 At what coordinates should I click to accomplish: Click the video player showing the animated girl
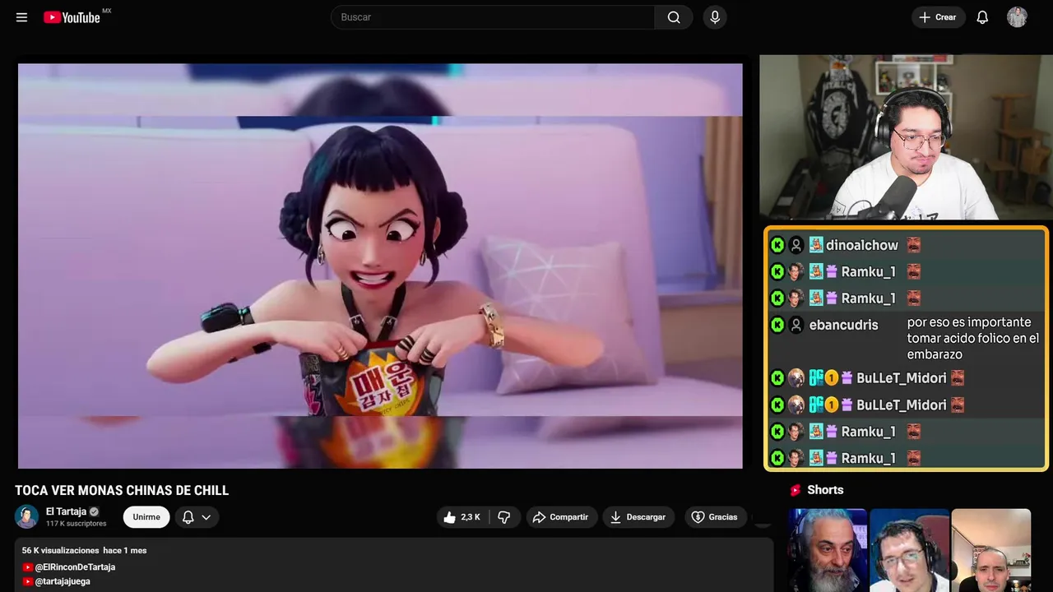coord(380,266)
